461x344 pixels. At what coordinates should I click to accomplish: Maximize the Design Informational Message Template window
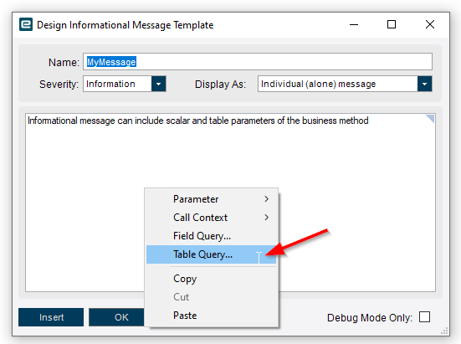[392, 24]
